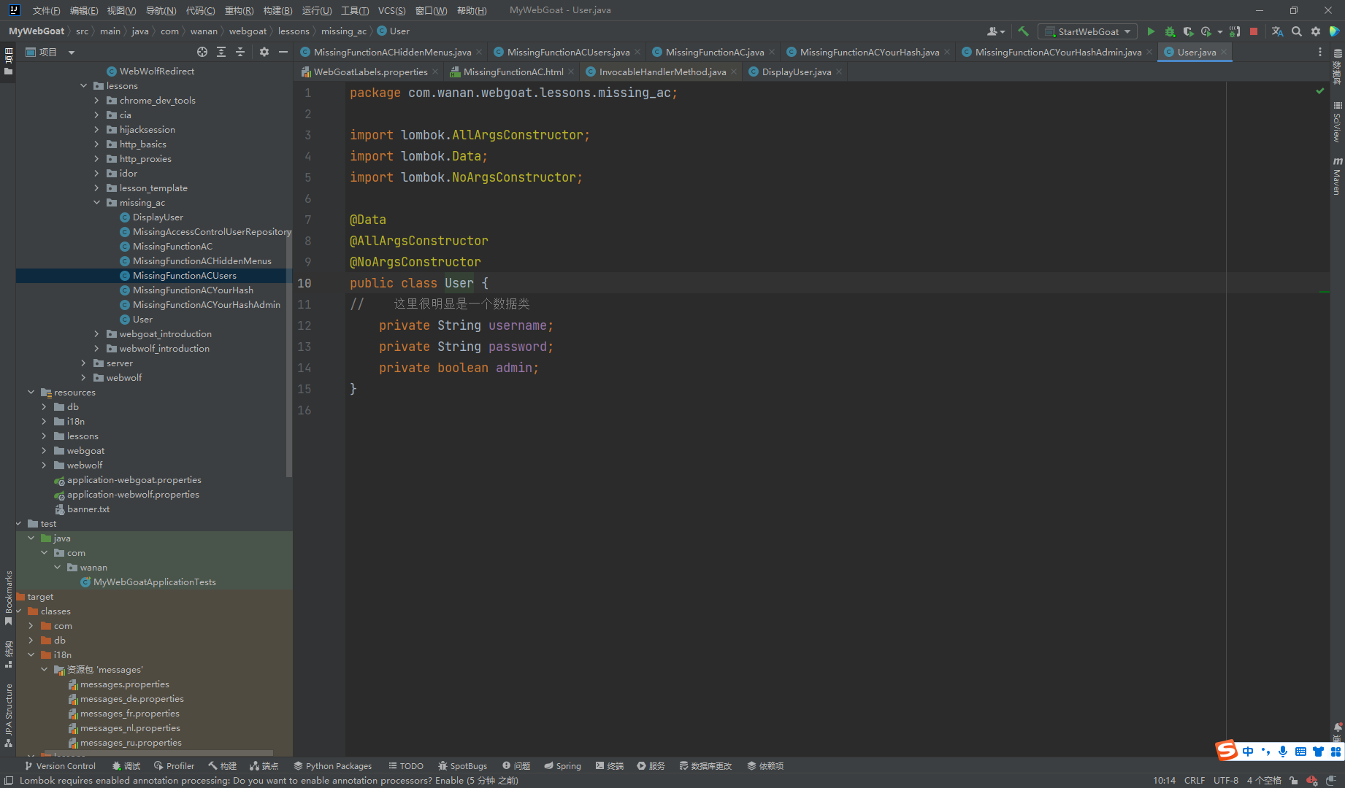Open the 重构(R) menu
Viewport: 1345px width, 788px height.
point(239,10)
